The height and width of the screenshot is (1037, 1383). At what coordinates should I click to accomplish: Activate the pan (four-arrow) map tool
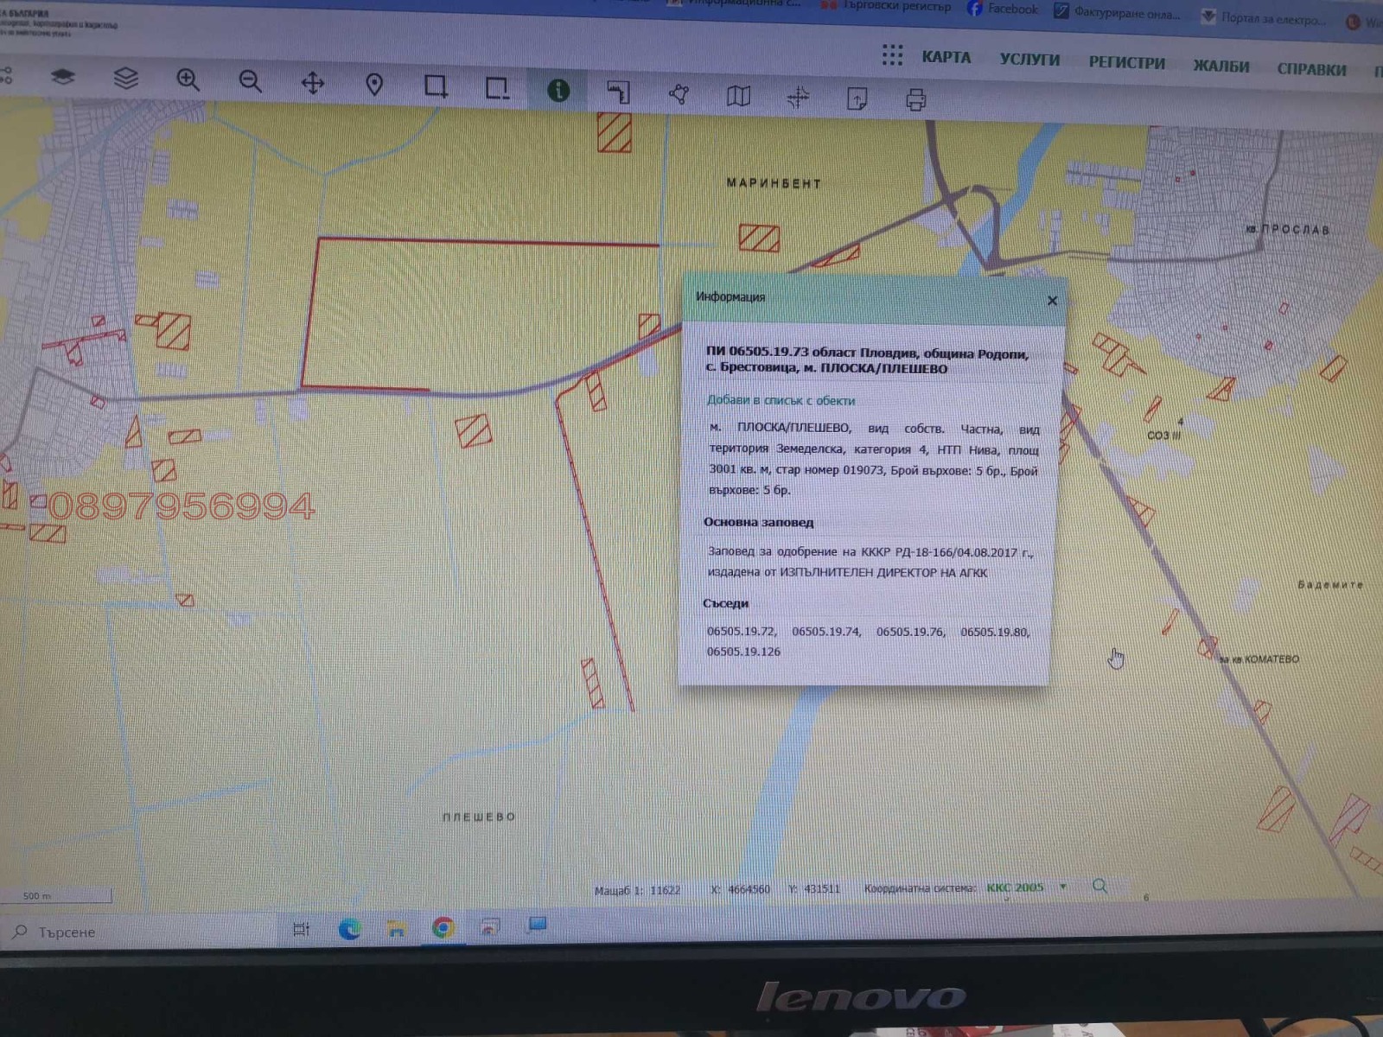[312, 83]
